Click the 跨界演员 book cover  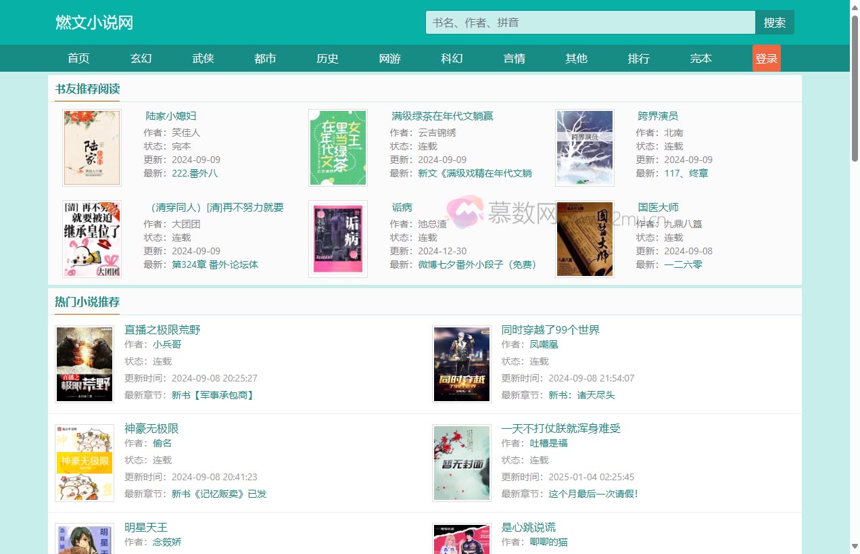point(584,148)
